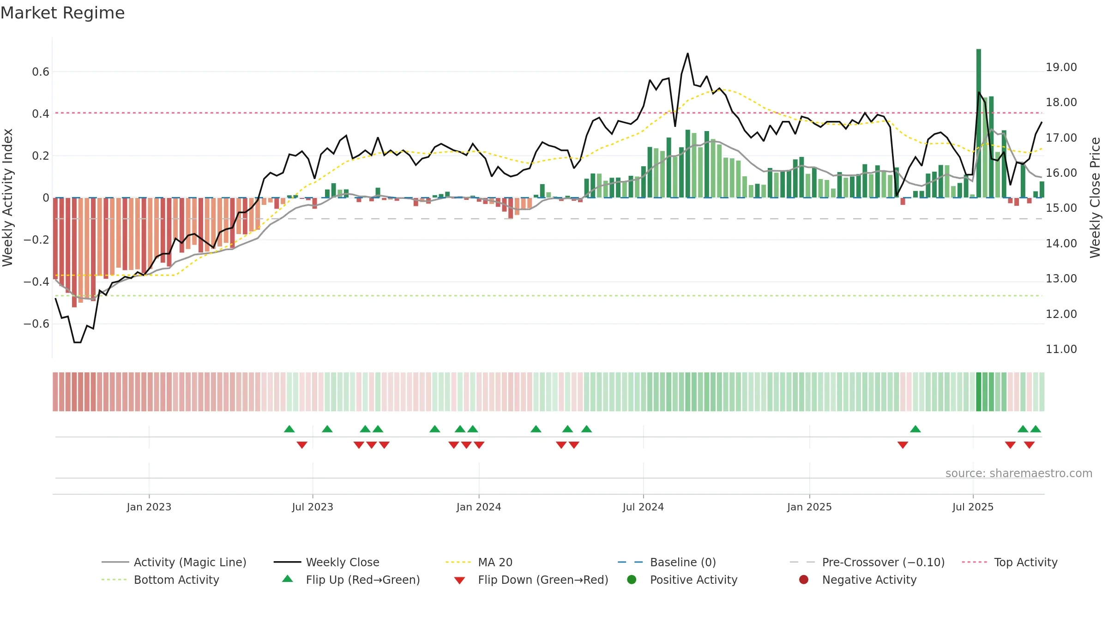Click the Flip Up (Red→Green) legend entry
This screenshot has height=623, width=1108.
pos(351,580)
